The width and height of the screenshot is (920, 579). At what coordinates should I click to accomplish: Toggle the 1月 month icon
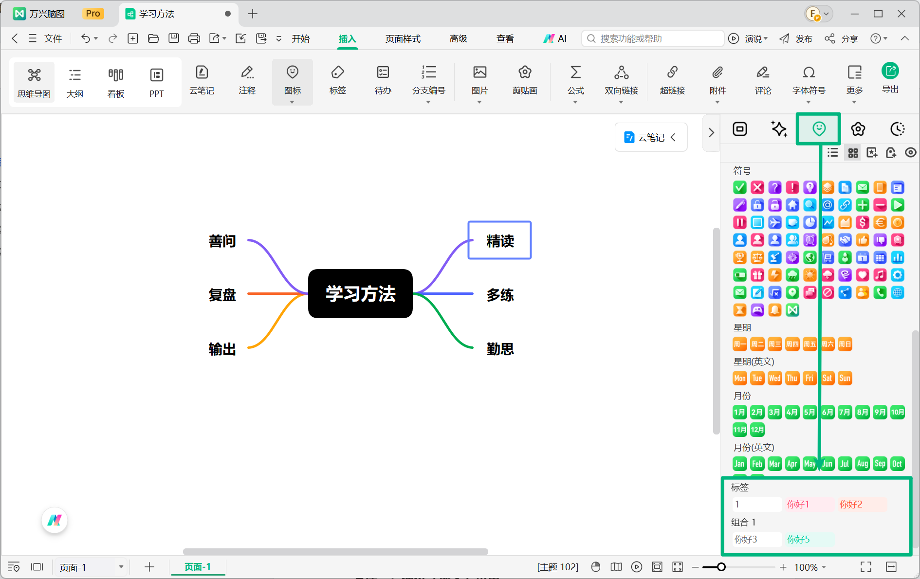click(x=740, y=412)
